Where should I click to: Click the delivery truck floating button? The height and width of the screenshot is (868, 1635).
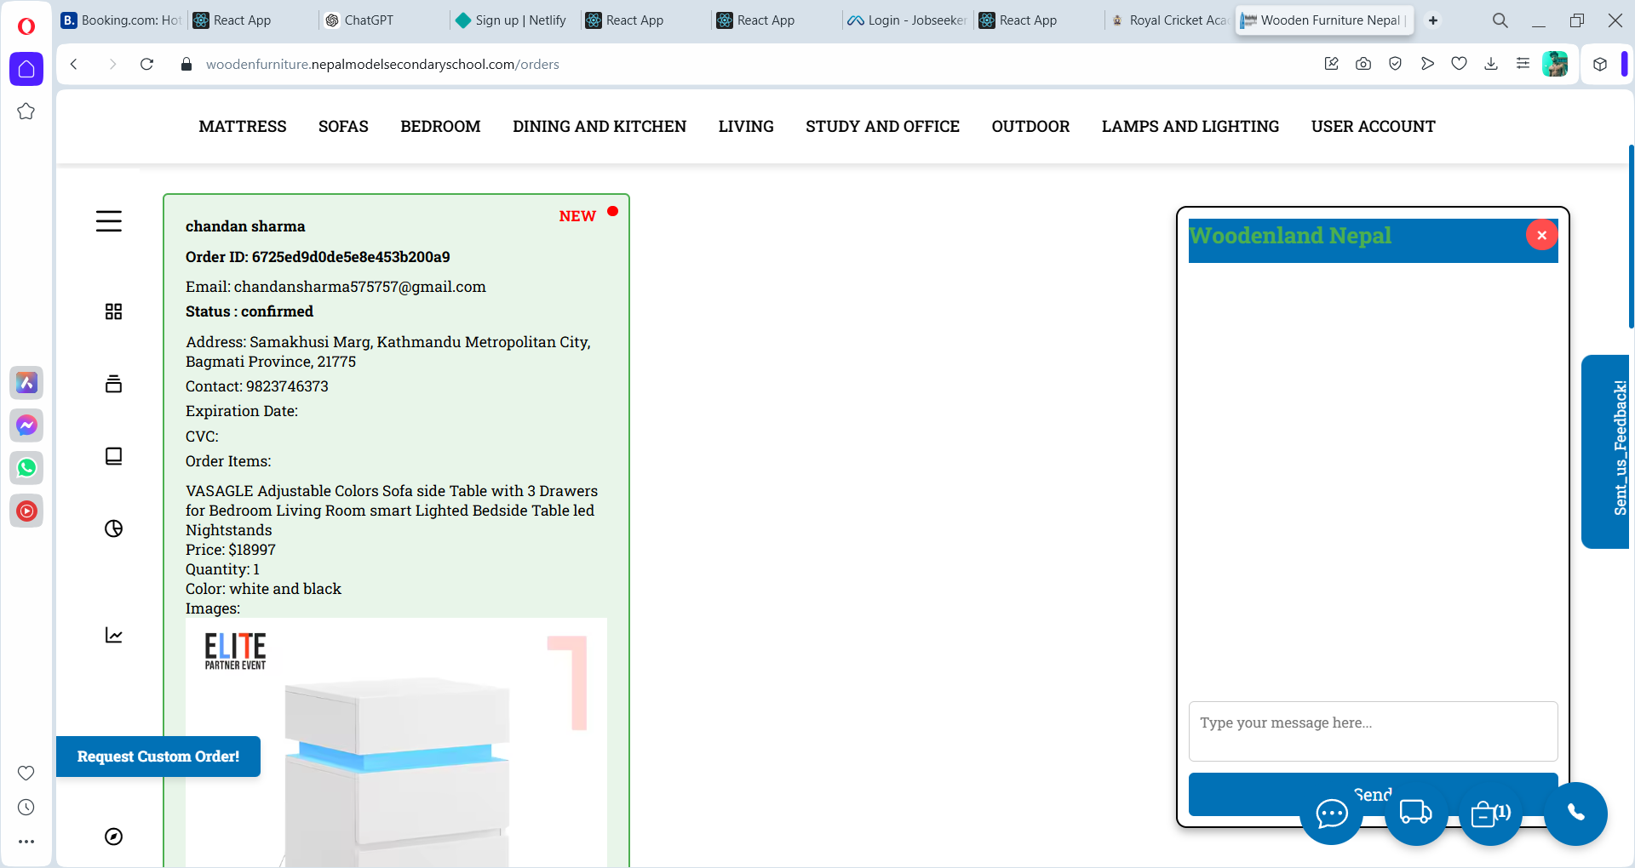(x=1415, y=814)
